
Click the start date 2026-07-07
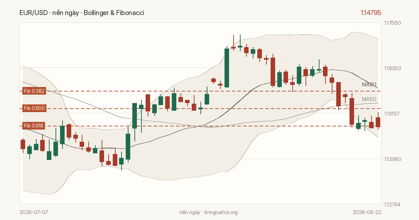point(34,212)
